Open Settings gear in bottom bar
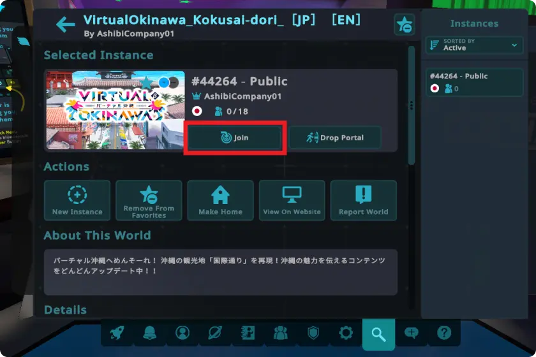This screenshot has height=357, width=536. click(346, 333)
